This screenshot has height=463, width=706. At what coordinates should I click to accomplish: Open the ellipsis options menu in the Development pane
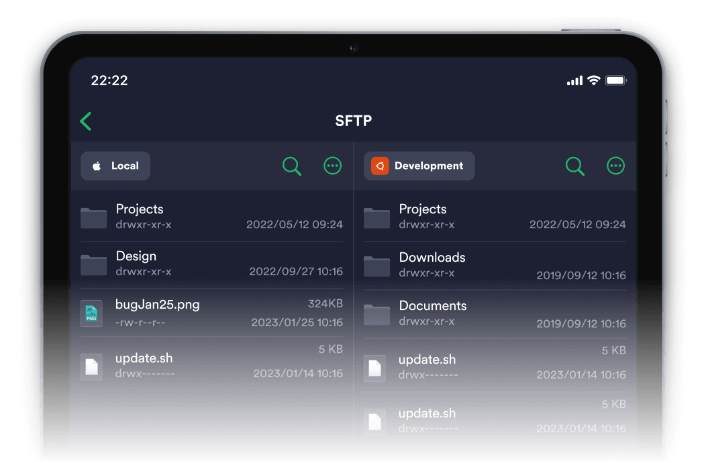(615, 166)
